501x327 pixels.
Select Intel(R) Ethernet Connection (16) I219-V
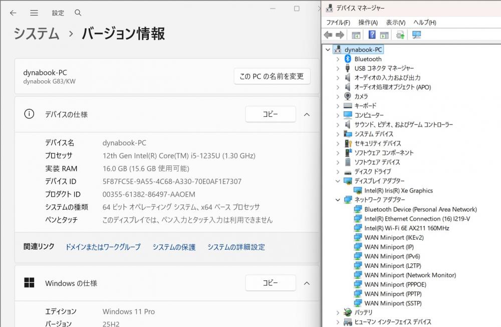(x=417, y=219)
